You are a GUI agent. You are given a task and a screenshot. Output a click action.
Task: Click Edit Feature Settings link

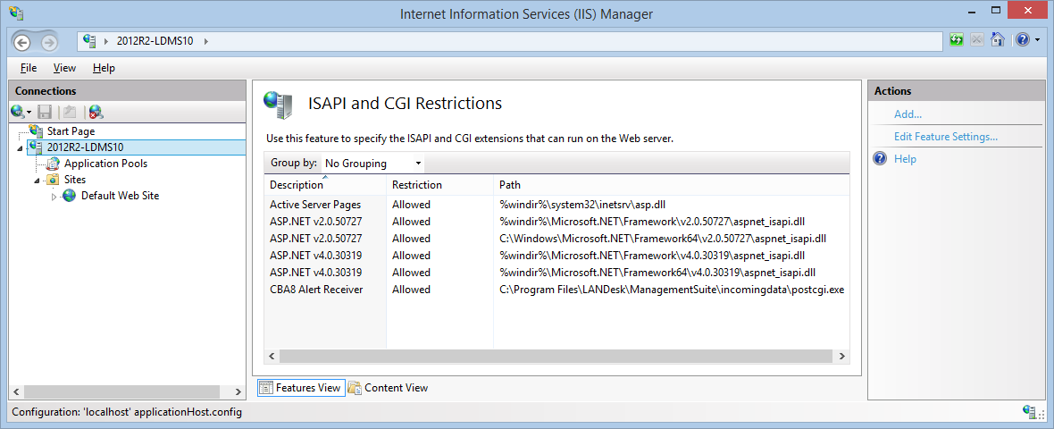(945, 137)
